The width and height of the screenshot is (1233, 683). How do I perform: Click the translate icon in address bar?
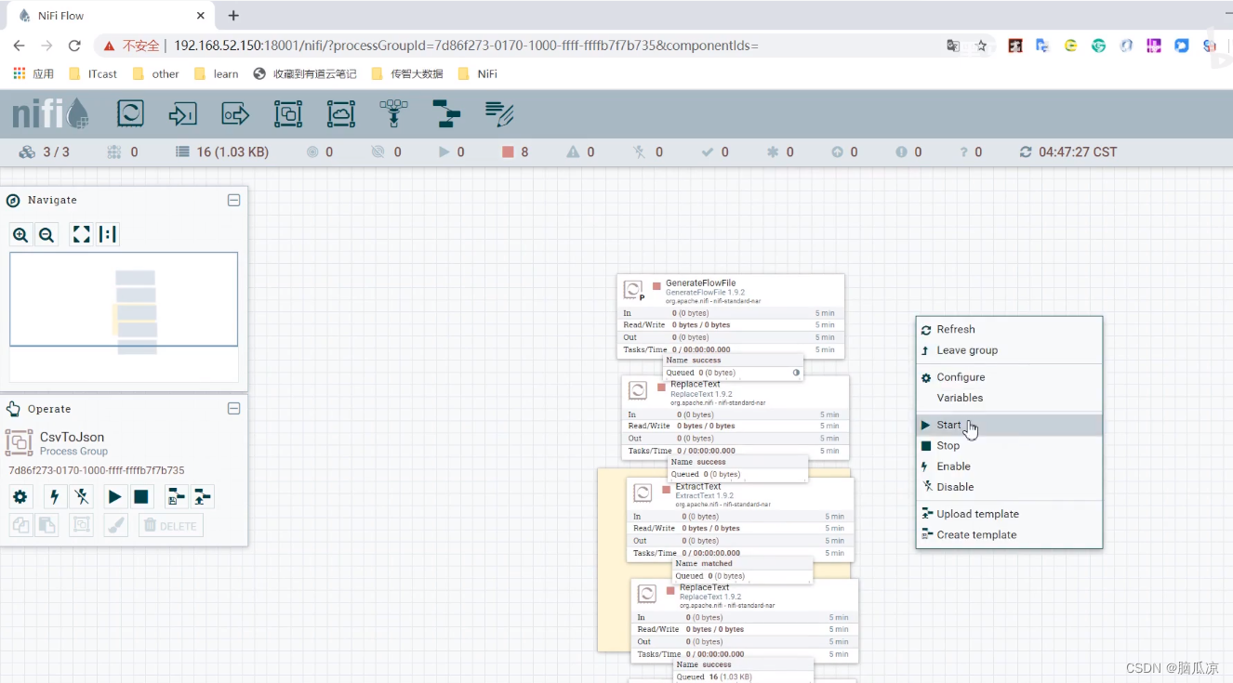coord(953,46)
